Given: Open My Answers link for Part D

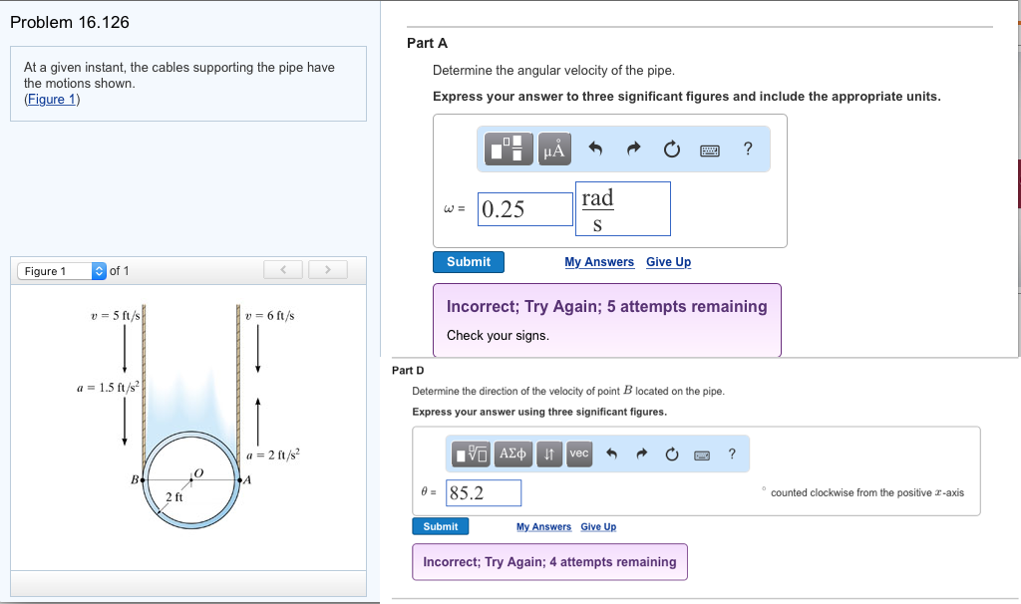Looking at the screenshot, I should coord(543,527).
